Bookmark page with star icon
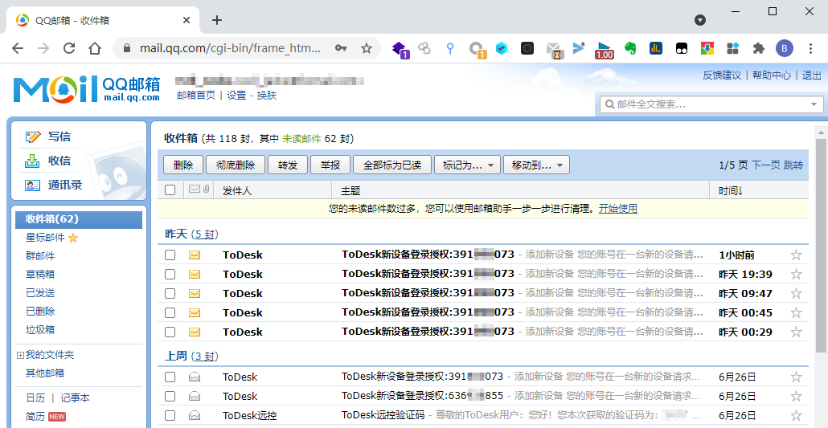Image resolution: width=828 pixels, height=428 pixels. 367,48
